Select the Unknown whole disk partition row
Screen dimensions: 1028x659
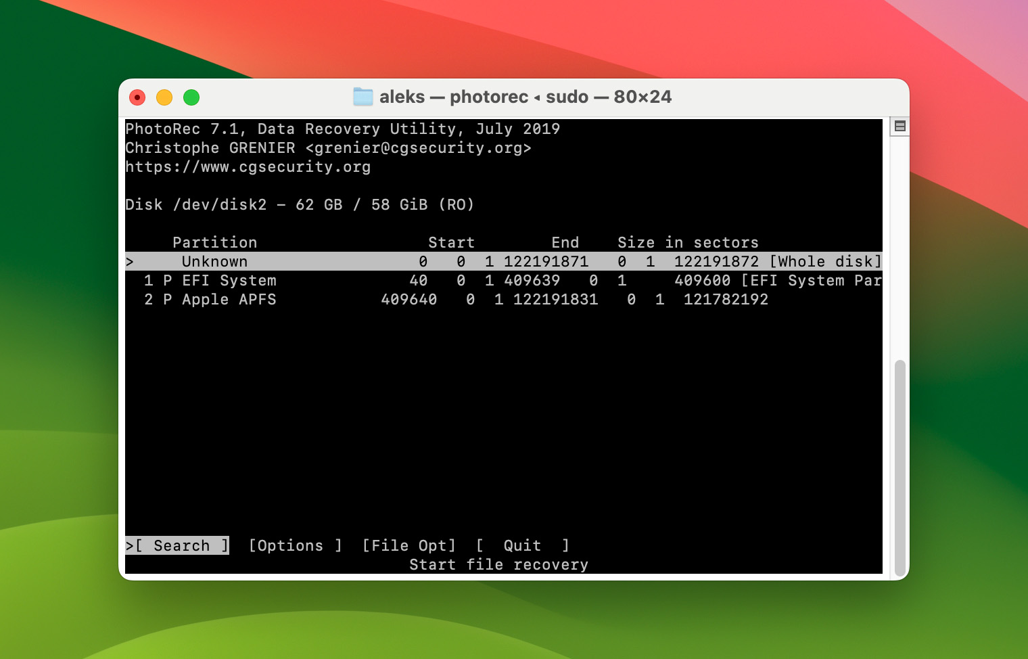coord(504,261)
